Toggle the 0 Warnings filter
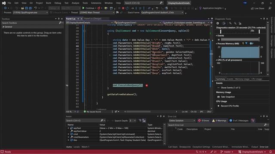The width and height of the screenshot is (275, 154). [219, 121]
